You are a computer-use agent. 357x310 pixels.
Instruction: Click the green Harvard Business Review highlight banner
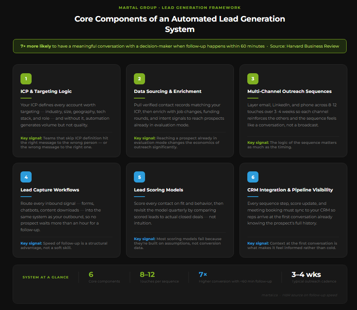click(x=180, y=46)
